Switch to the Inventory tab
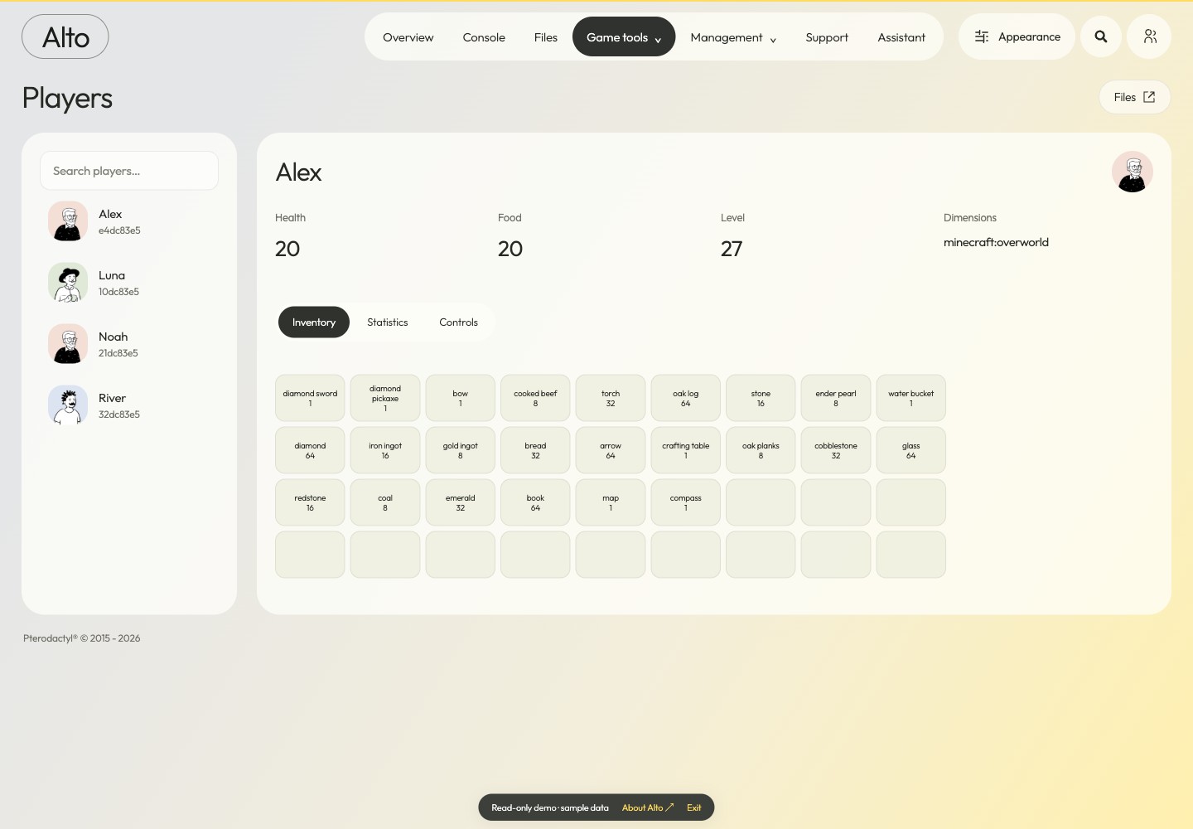 coord(314,322)
